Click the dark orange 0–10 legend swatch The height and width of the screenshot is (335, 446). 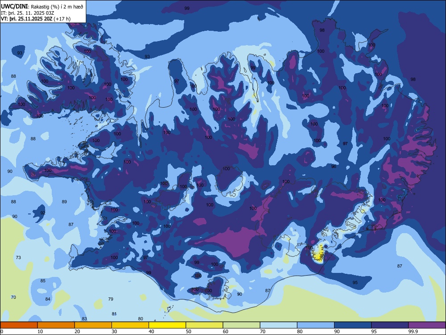19,325
